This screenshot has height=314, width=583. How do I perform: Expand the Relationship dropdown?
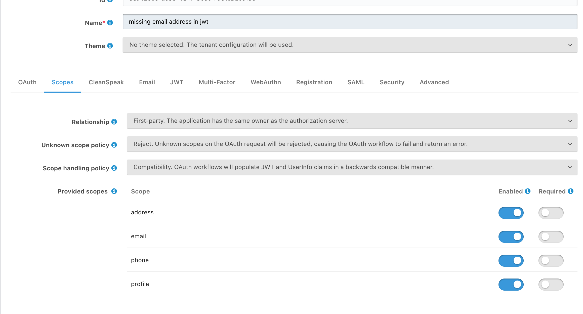pos(352,121)
